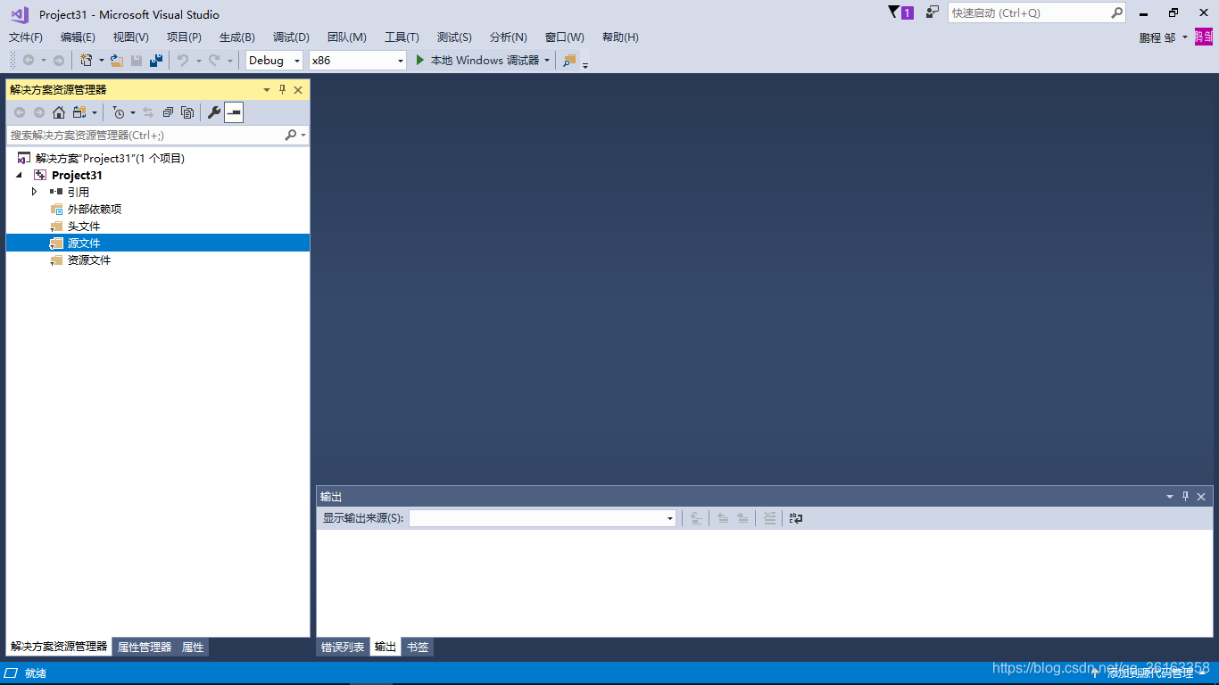Expand the 引用 tree node
Screen dimensions: 1219x685
(34, 191)
